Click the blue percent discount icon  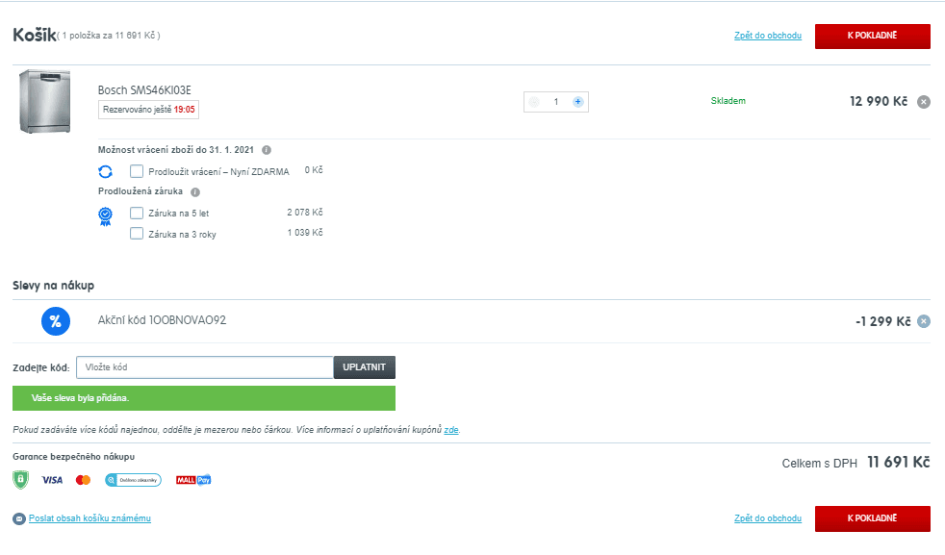[56, 321]
